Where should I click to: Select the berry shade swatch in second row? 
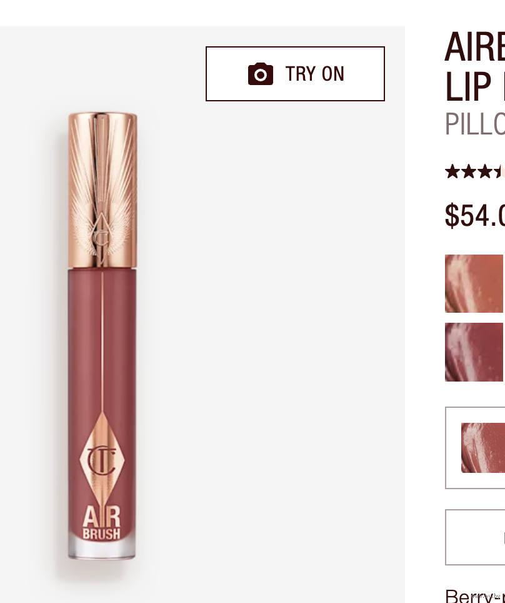474,352
